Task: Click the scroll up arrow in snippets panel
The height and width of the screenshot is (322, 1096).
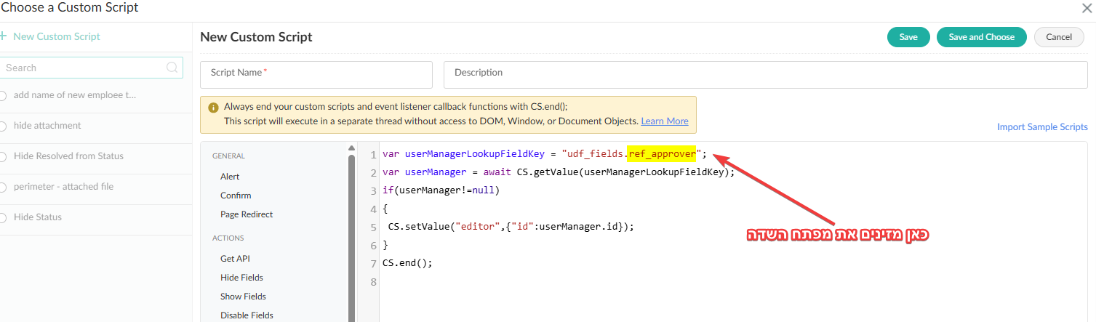Action: click(352, 149)
